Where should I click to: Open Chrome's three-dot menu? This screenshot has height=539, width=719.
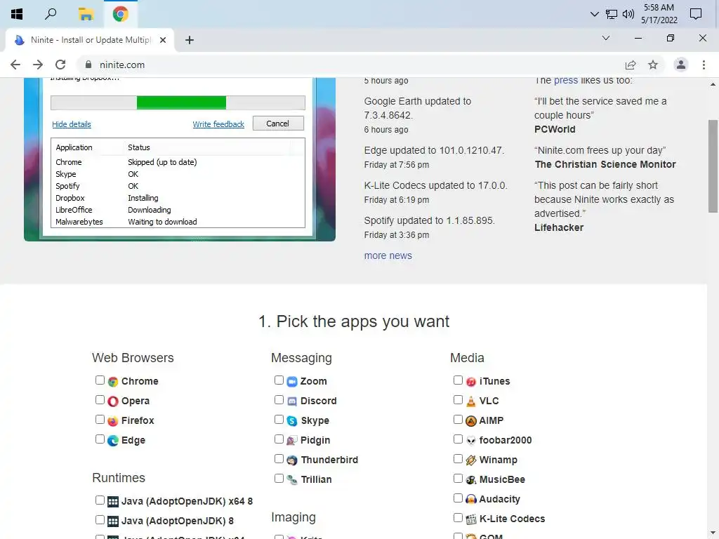704,65
